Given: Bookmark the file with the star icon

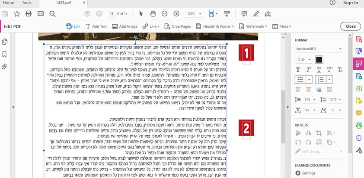Looking at the screenshot, I should [17, 14].
